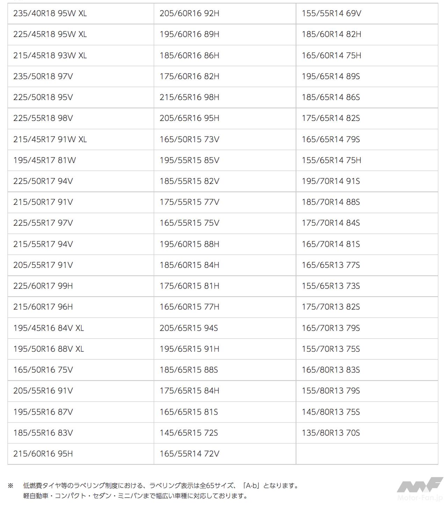The image size is (447, 505).
Task: Click the 155/65R14 75H table cell
Action: [x=331, y=161]
